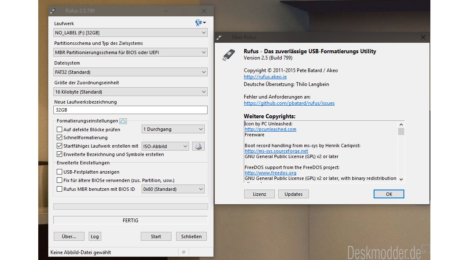Click the Rufus title bar app icon
Image resolution: width=464 pixels, height=260 pixels.
[x=53, y=11]
